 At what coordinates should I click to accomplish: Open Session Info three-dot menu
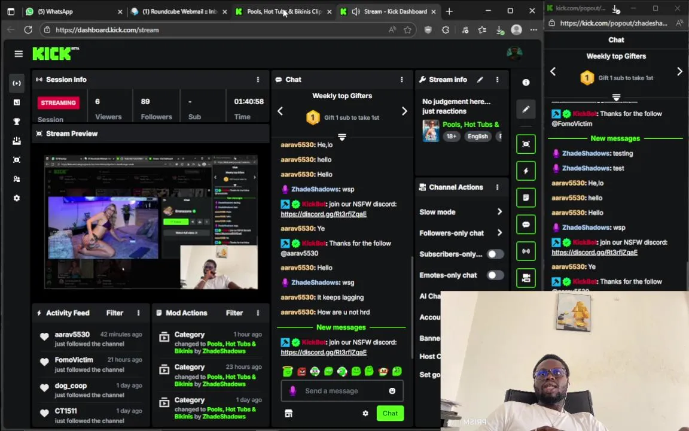[258, 80]
